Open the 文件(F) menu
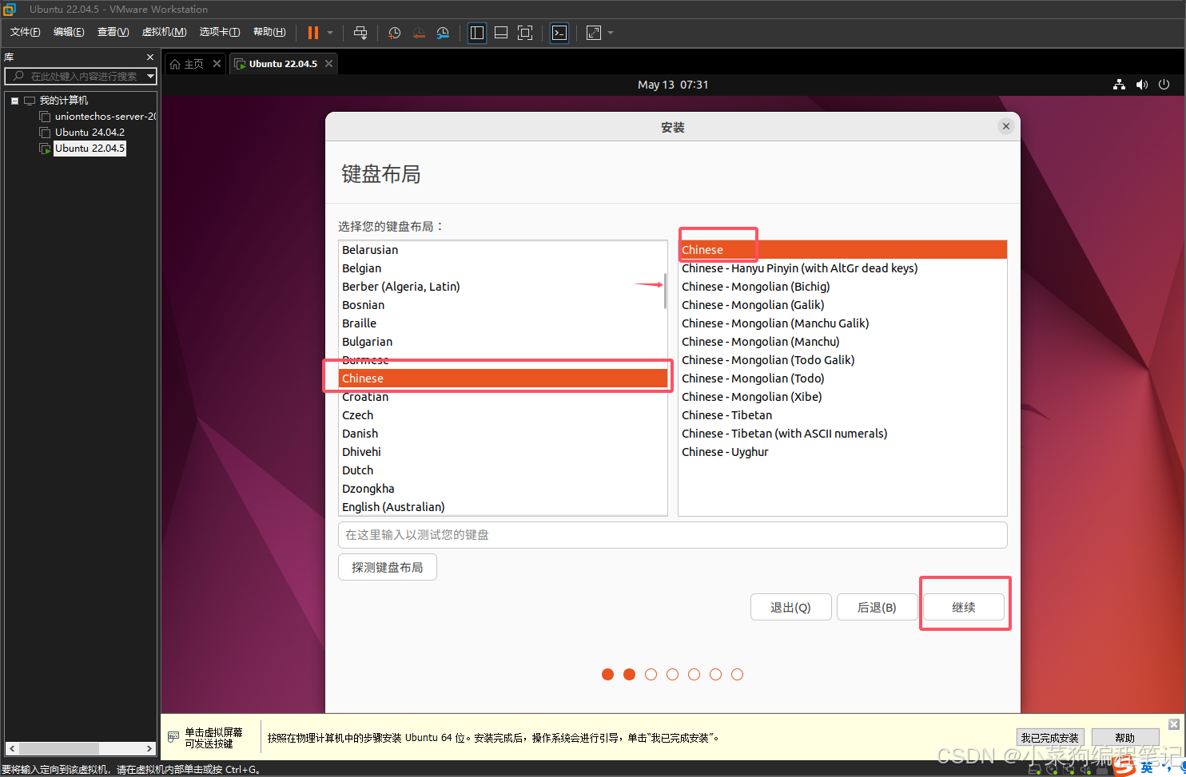Screen dimensions: 1186x777 (x=26, y=32)
